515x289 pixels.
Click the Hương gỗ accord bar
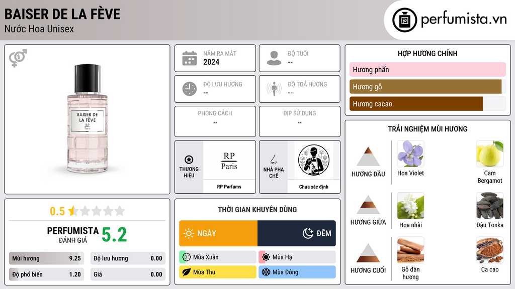[x=427, y=87]
